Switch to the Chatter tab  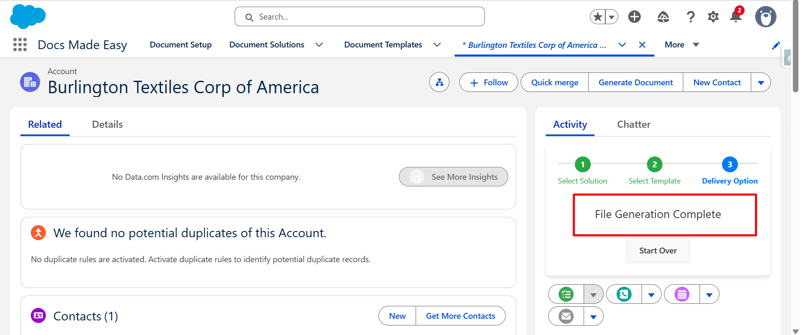point(634,124)
